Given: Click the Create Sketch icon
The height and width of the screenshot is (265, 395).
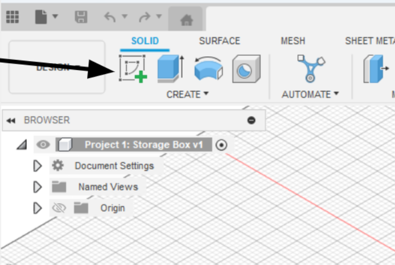Looking at the screenshot, I should [133, 68].
